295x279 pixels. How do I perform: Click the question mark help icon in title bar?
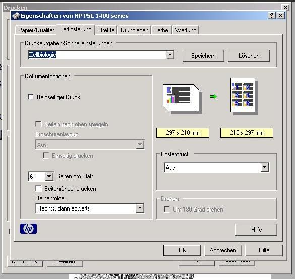[x=272, y=16]
